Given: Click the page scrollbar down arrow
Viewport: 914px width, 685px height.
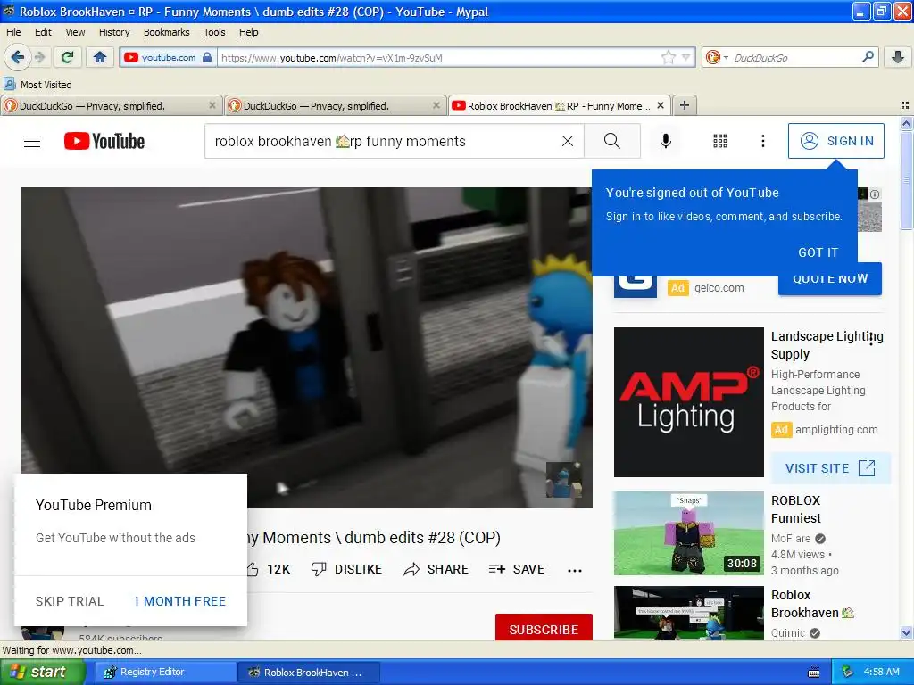Looking at the screenshot, I should pos(906,632).
